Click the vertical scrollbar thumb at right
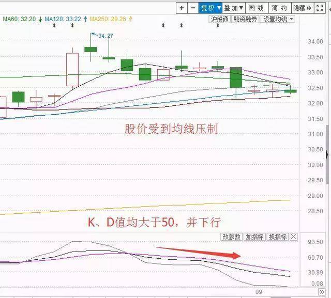The height and width of the screenshot is (298, 331). point(327,155)
